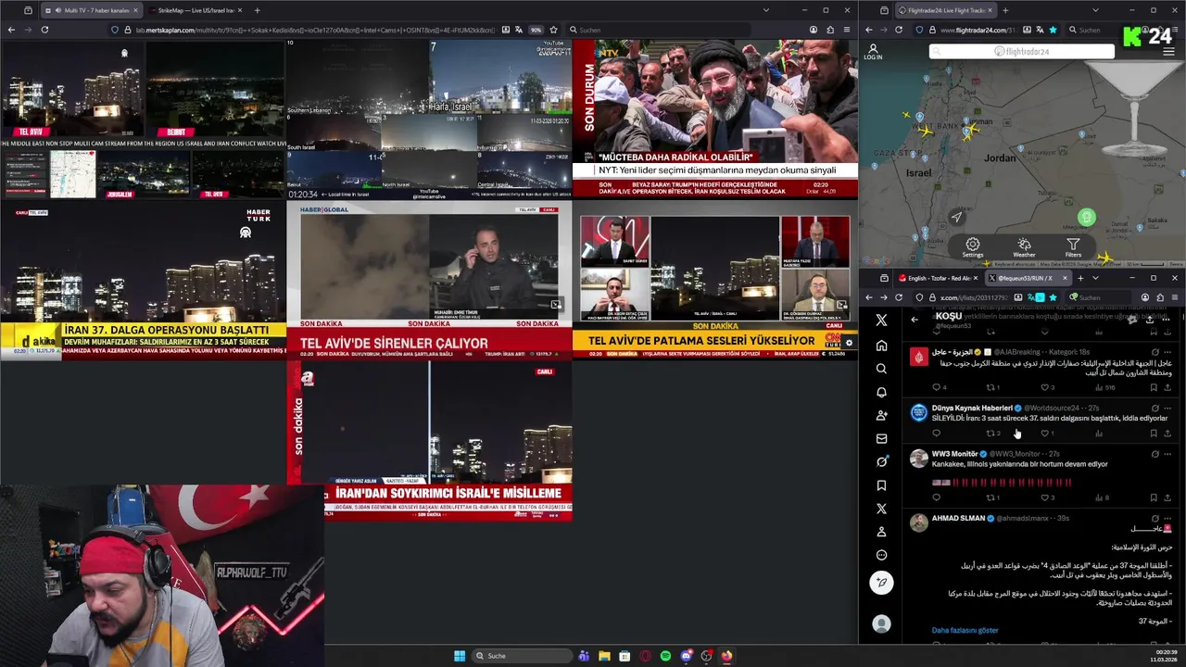Like the Dünya Kaynak Haberleri post
1186x667 pixels.
(1045, 433)
